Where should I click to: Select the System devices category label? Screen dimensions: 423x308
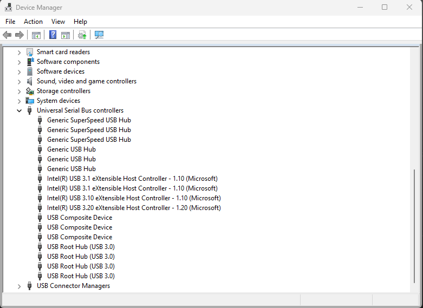tap(58, 101)
